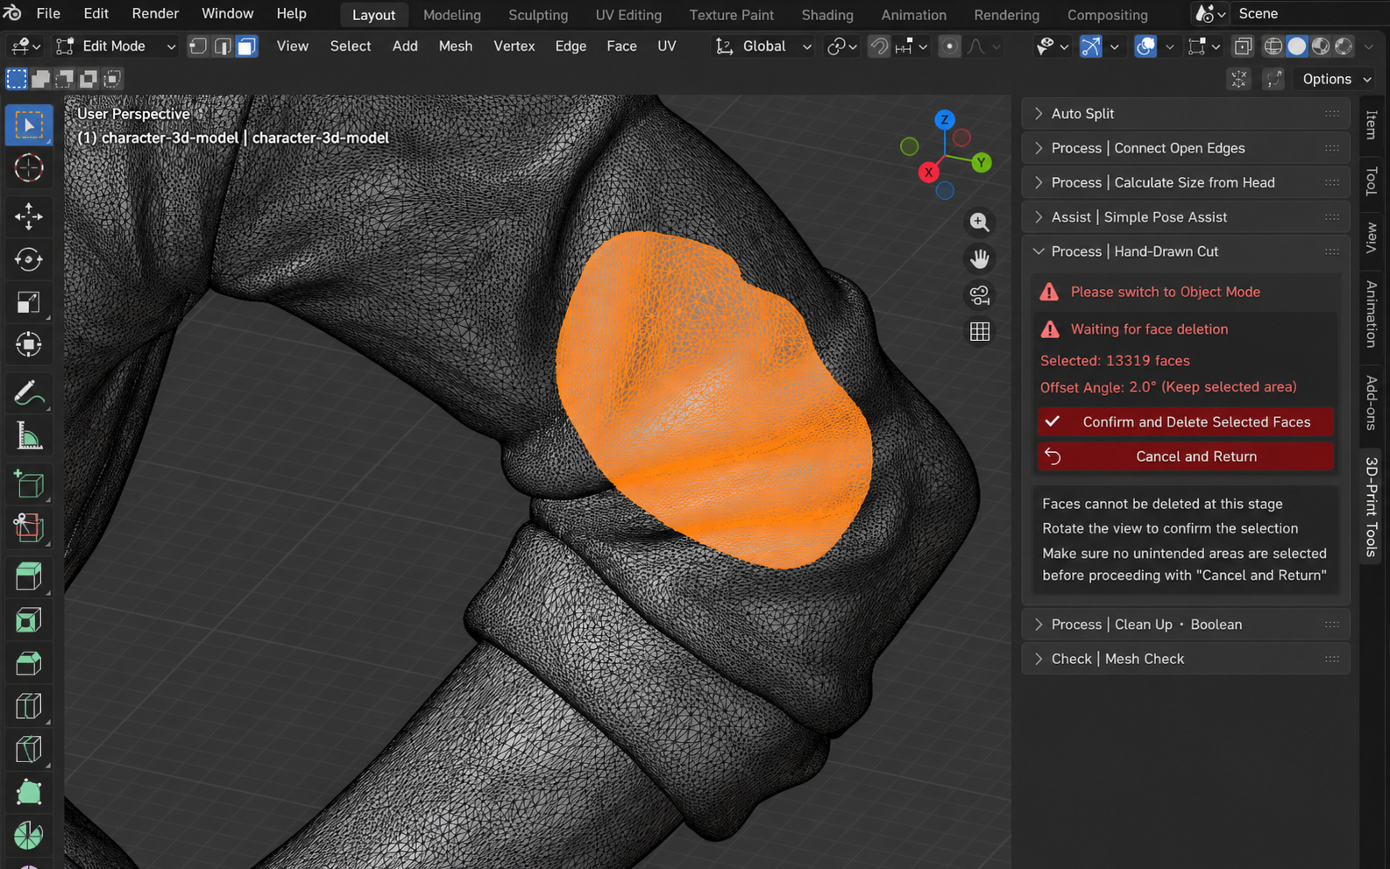The width and height of the screenshot is (1390, 869).
Task: Collapse the Process | Hand-Drawn Cut panel
Action: coord(1185,251)
